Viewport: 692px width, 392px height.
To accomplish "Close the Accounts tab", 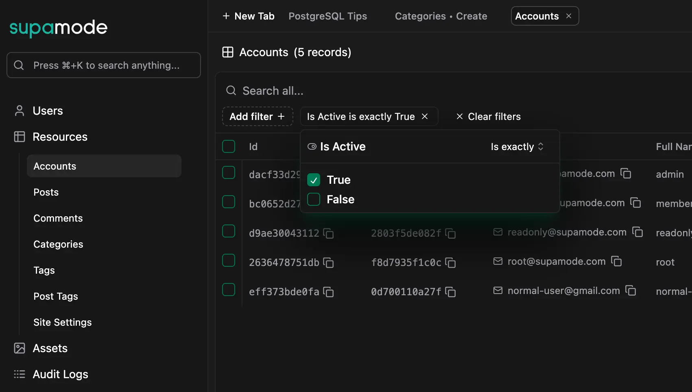I will tap(569, 16).
